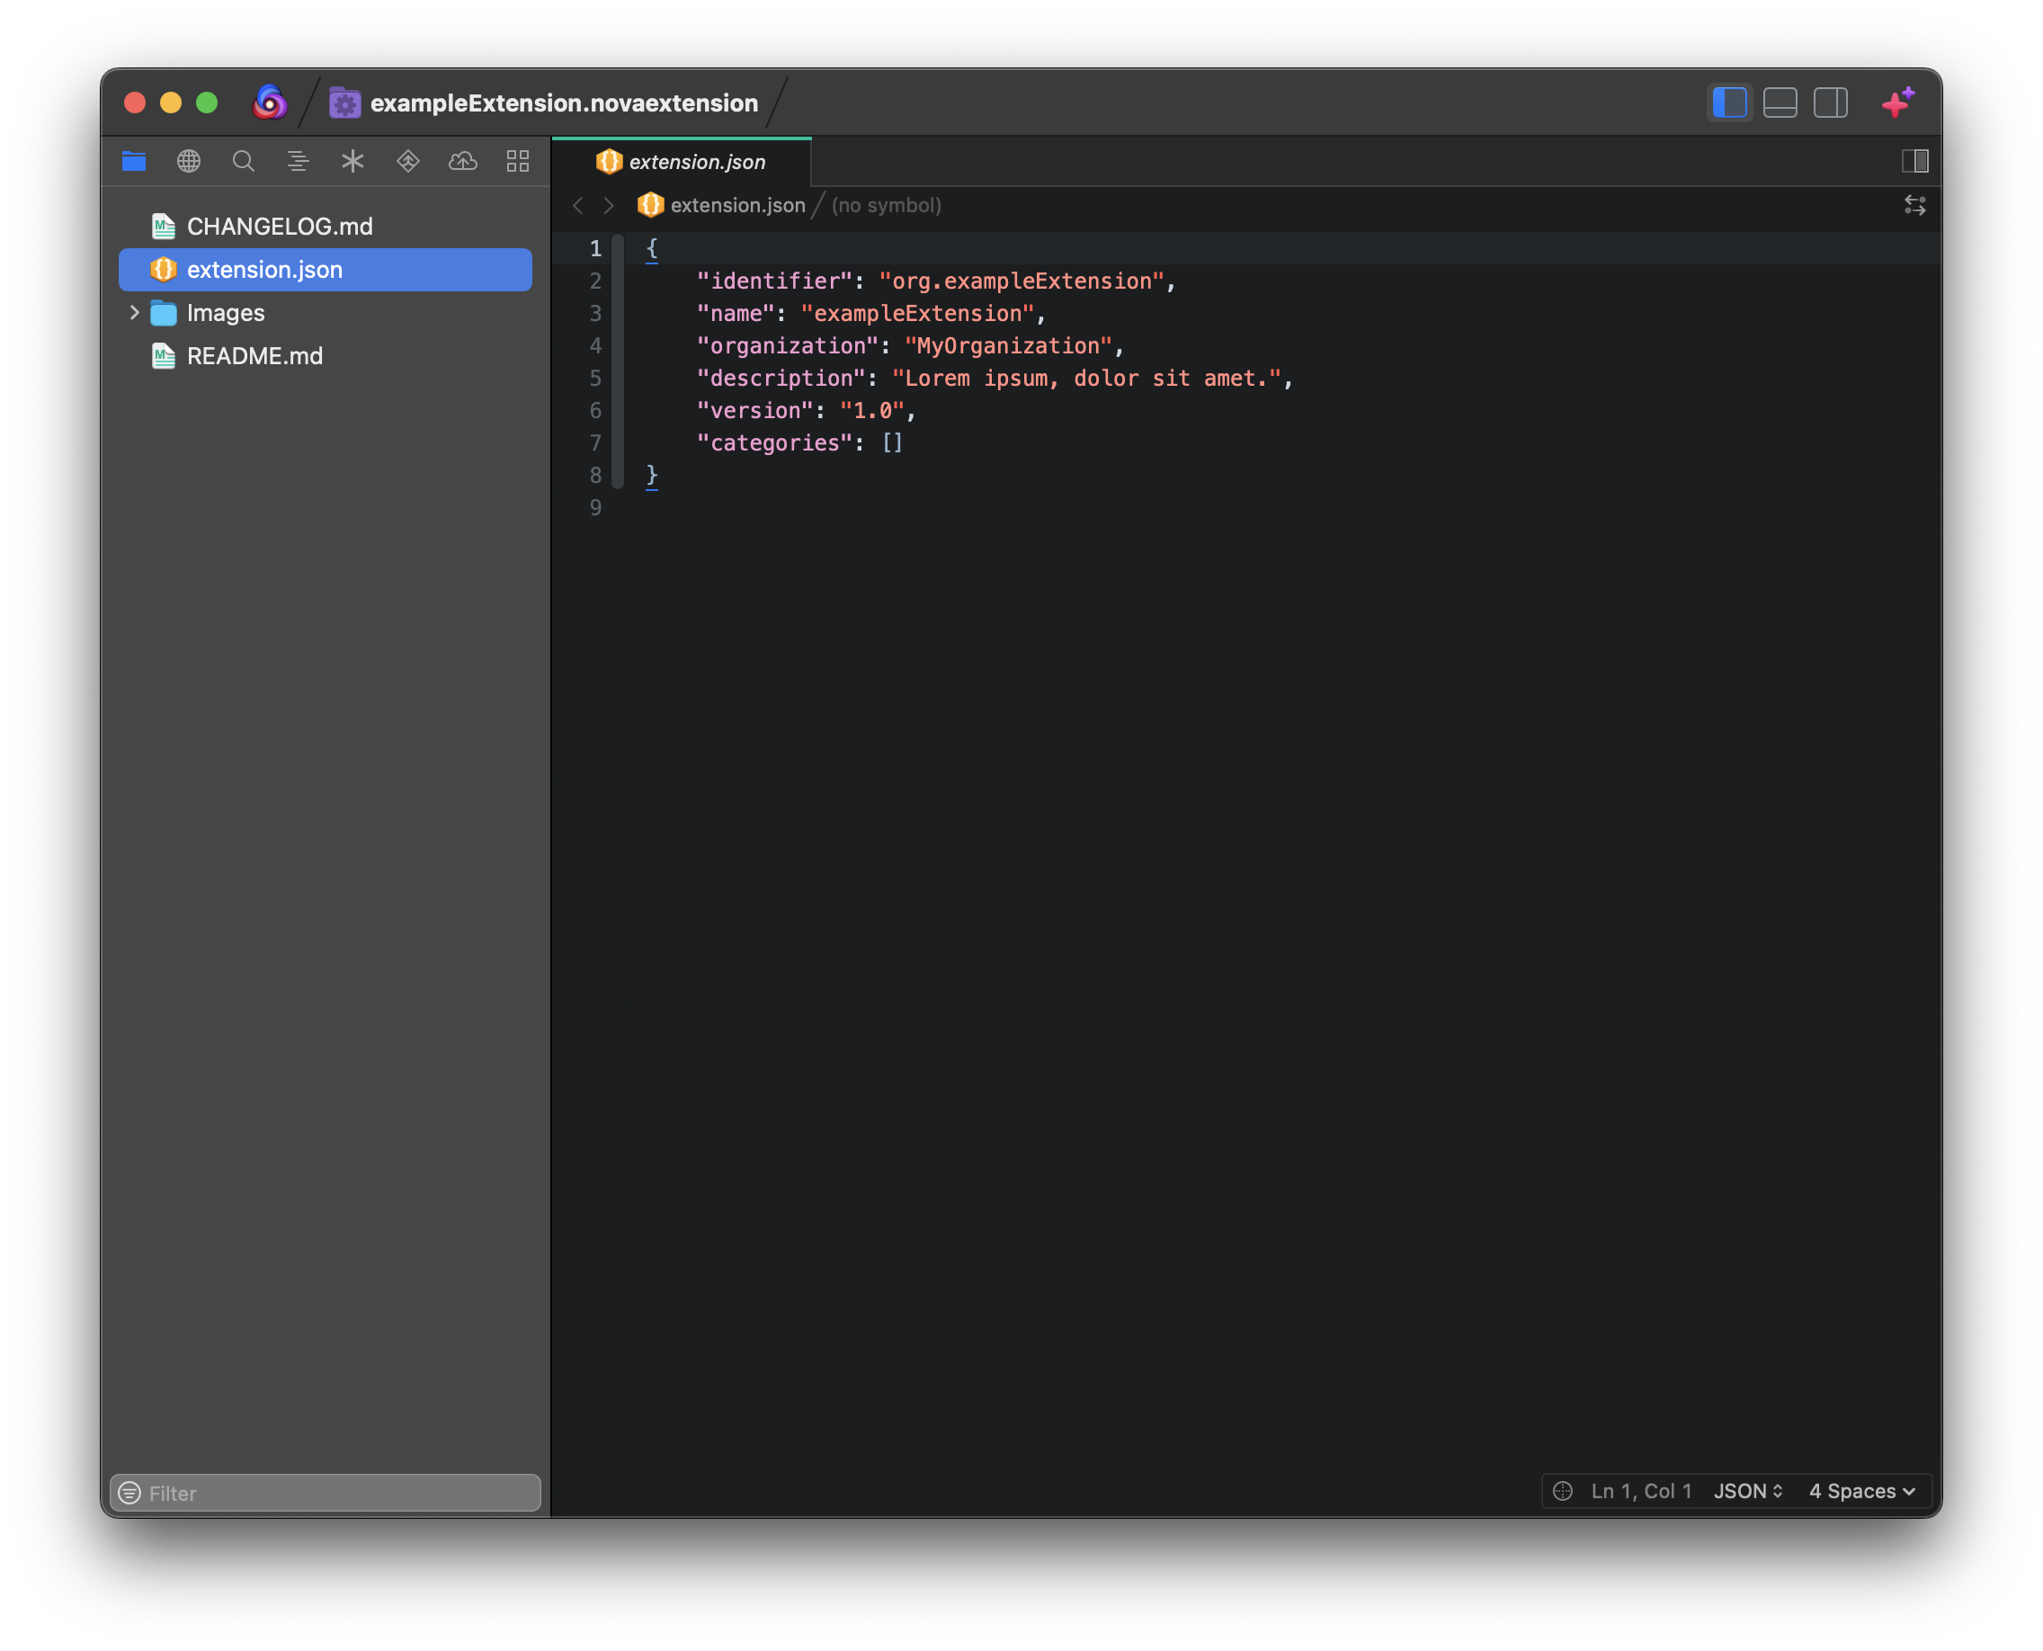The width and height of the screenshot is (2043, 1651).
Task: Click the purple project folder icon
Action: click(x=344, y=103)
